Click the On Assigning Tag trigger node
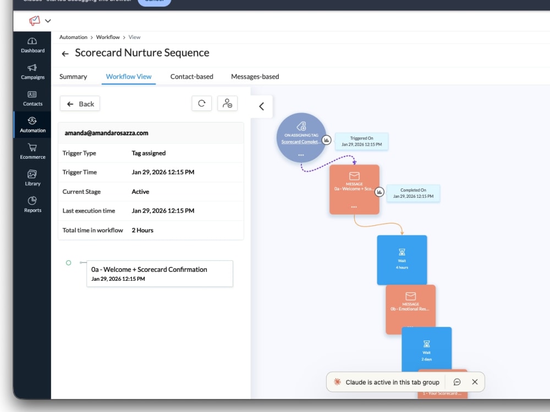Screen dimensions: 550x412 pos(301,137)
